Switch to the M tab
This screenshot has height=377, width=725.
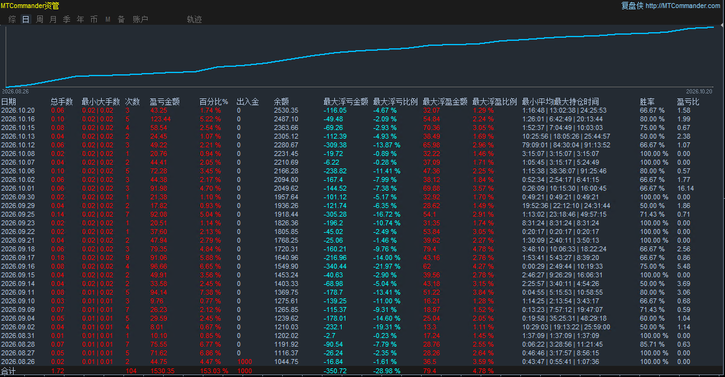(x=108, y=19)
